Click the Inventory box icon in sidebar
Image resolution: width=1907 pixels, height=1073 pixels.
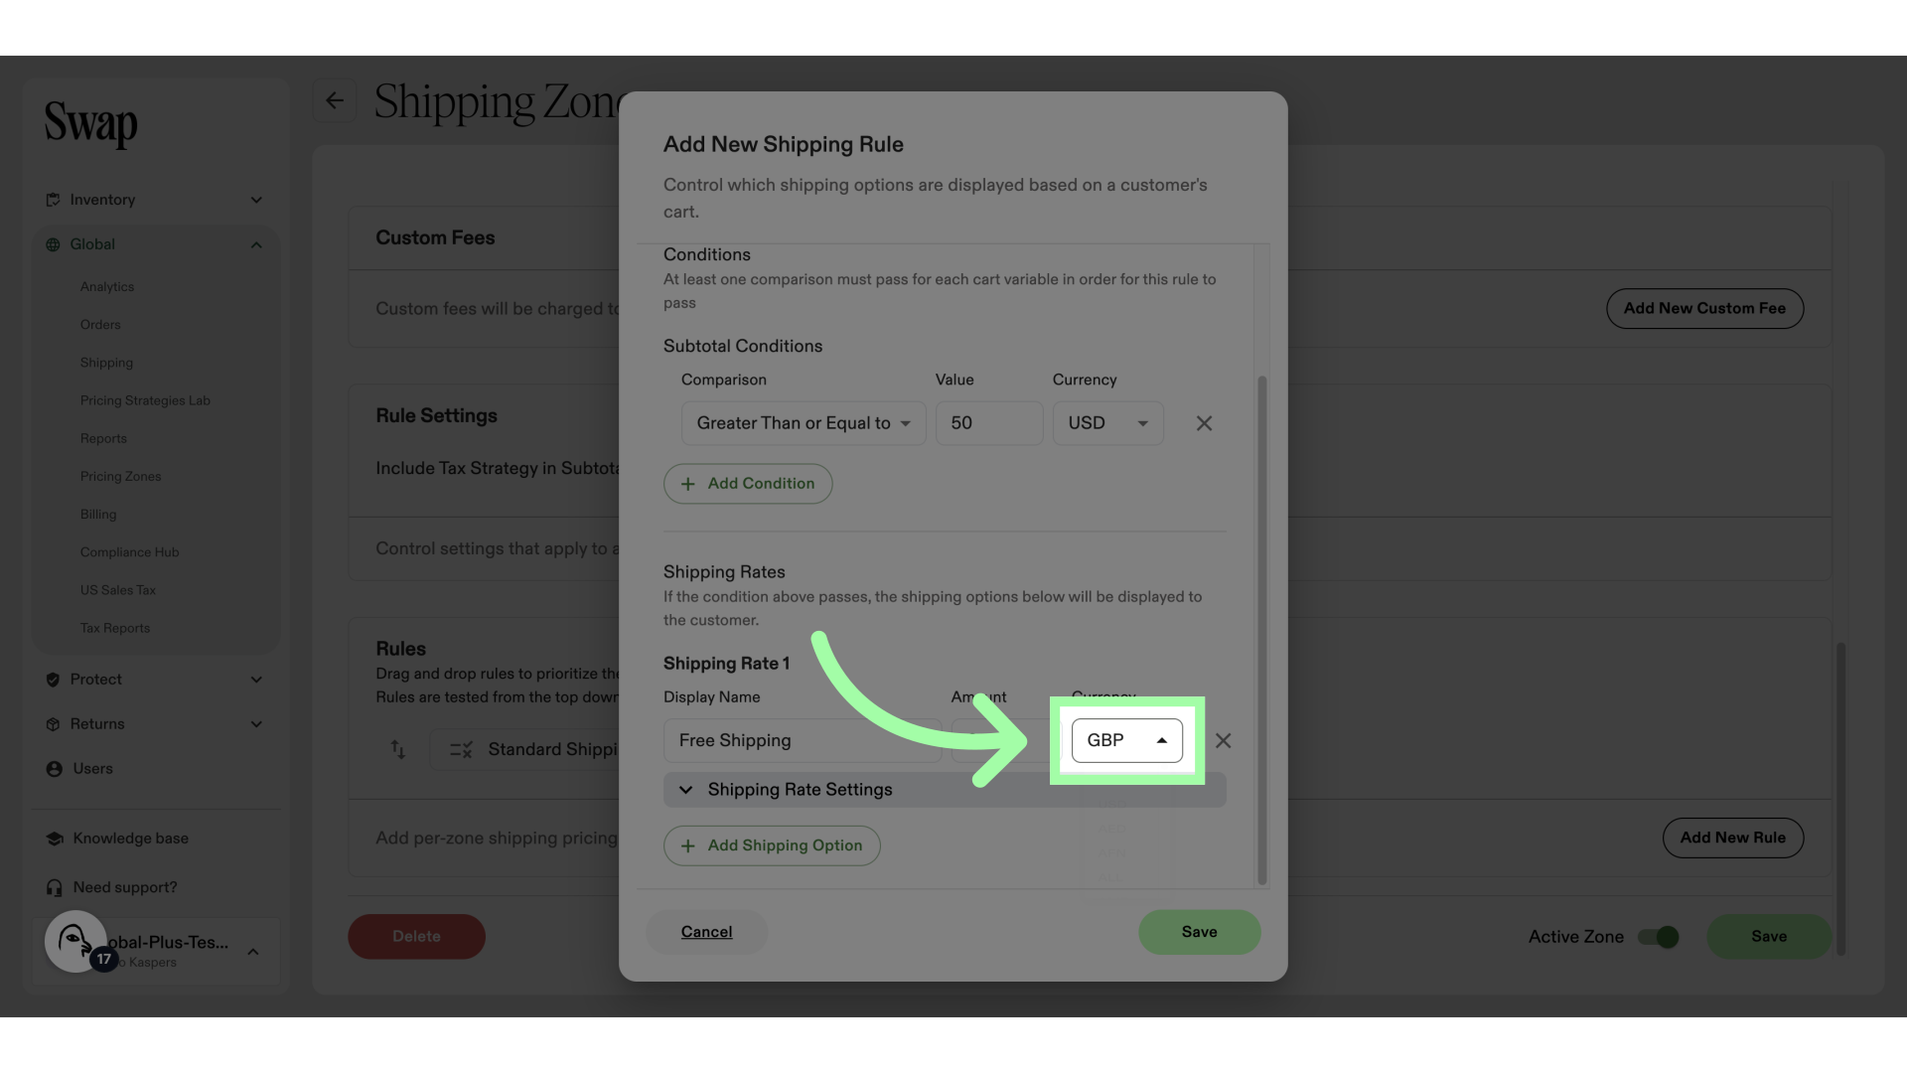pyautogui.click(x=53, y=200)
